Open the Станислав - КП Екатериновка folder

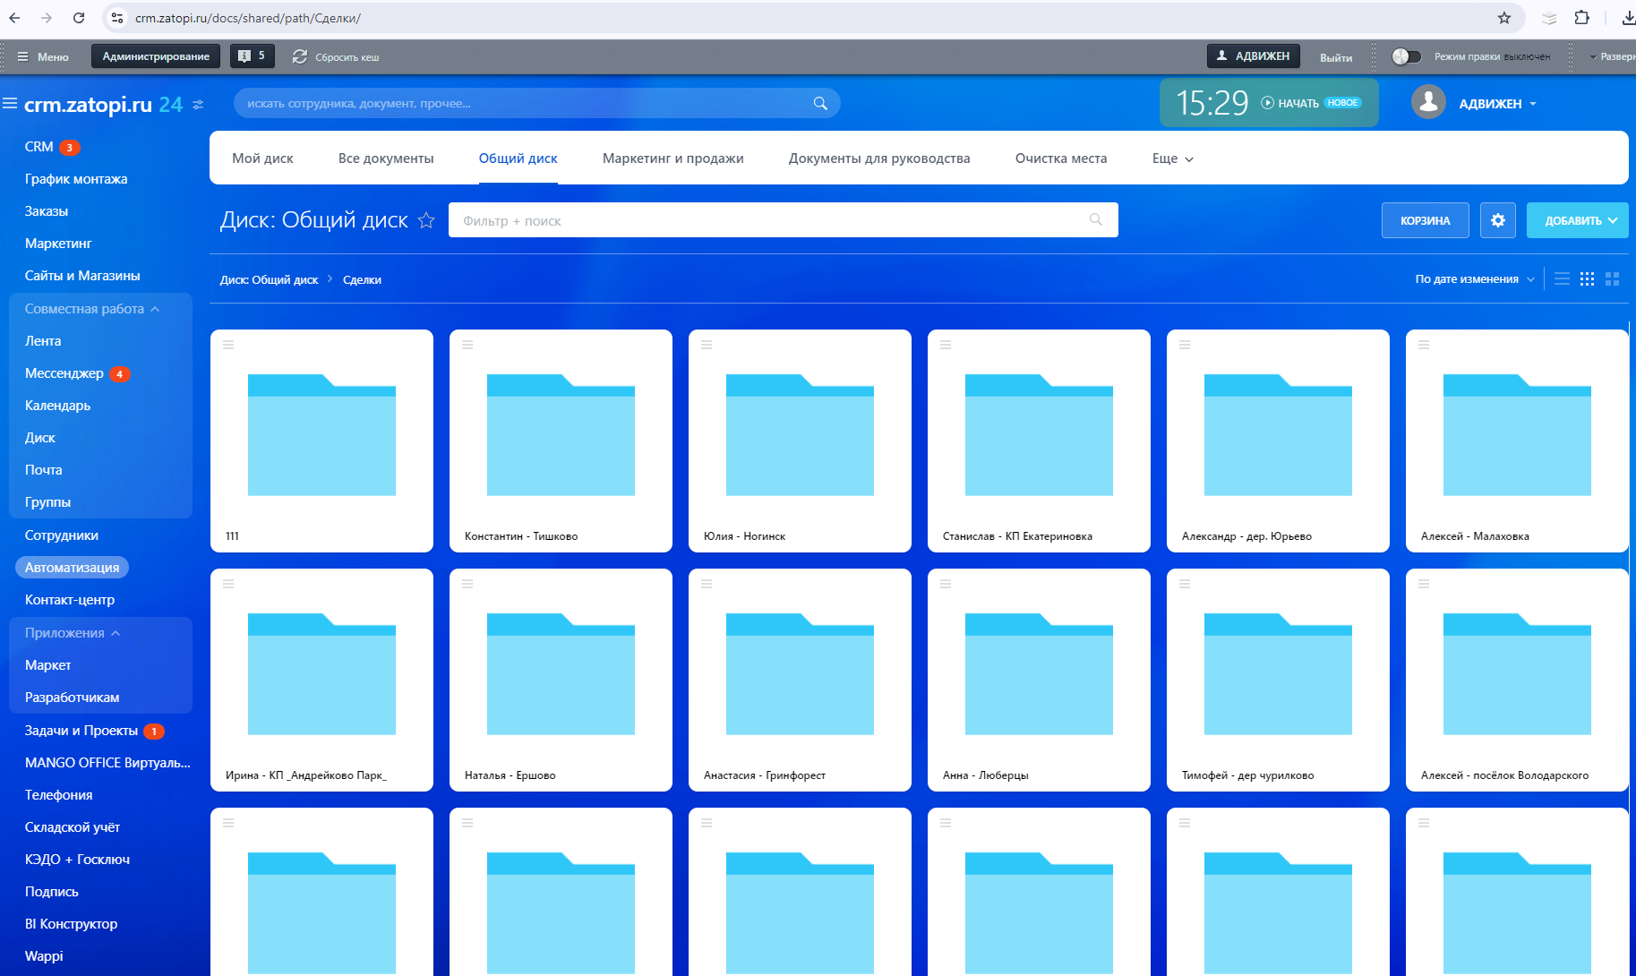(1039, 441)
